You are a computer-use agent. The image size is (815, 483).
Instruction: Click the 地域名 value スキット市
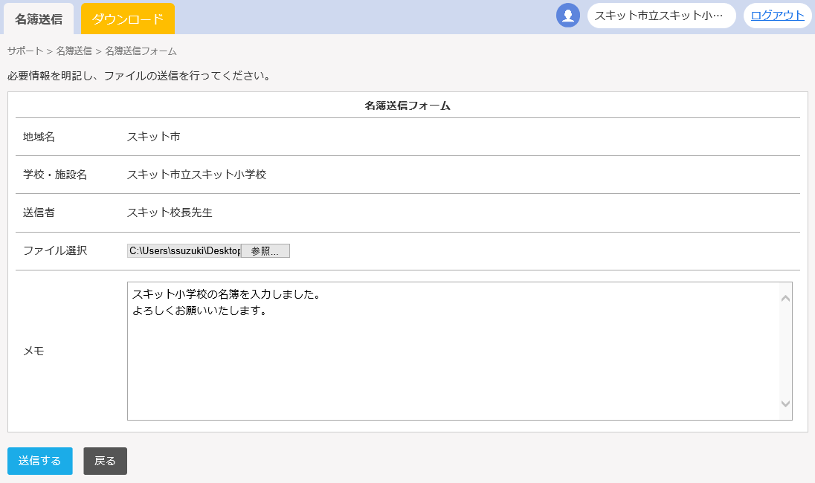(x=153, y=137)
